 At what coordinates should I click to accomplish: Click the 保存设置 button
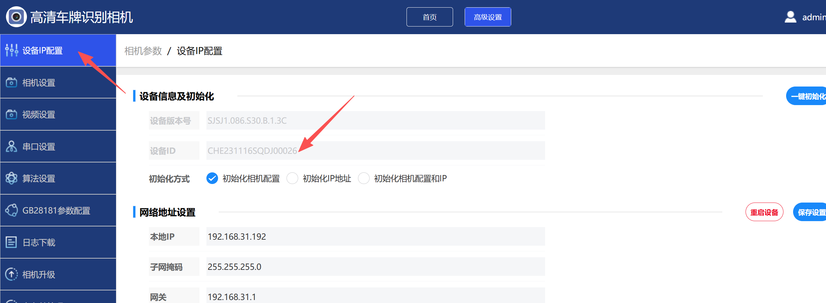pyautogui.click(x=810, y=212)
